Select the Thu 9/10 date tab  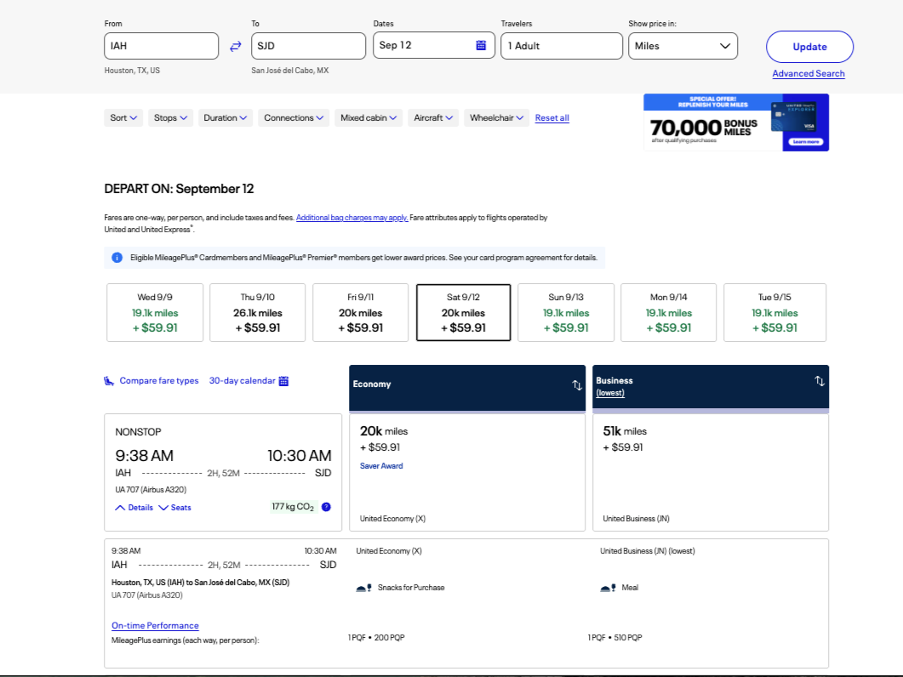(x=258, y=312)
